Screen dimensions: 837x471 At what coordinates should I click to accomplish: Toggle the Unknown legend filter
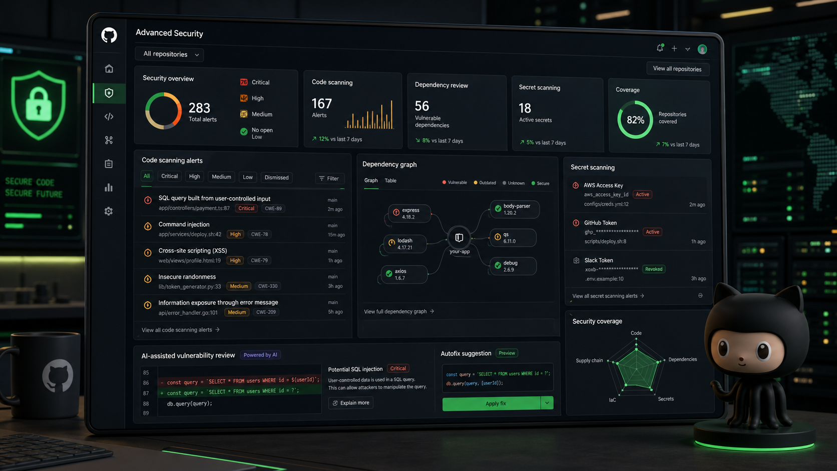point(514,183)
